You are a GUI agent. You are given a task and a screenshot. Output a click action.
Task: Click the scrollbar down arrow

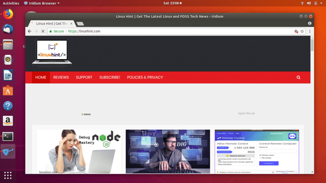tap(312, 172)
